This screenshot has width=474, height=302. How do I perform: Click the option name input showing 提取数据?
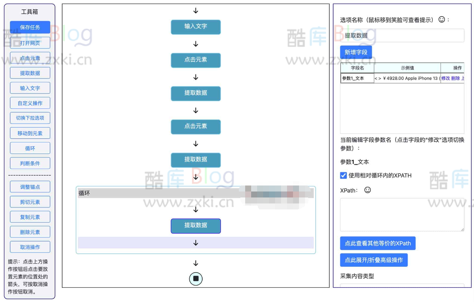(401, 35)
